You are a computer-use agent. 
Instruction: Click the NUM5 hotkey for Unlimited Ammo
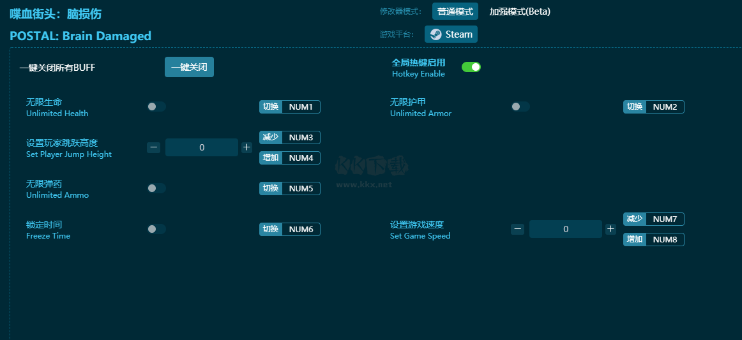coord(290,188)
